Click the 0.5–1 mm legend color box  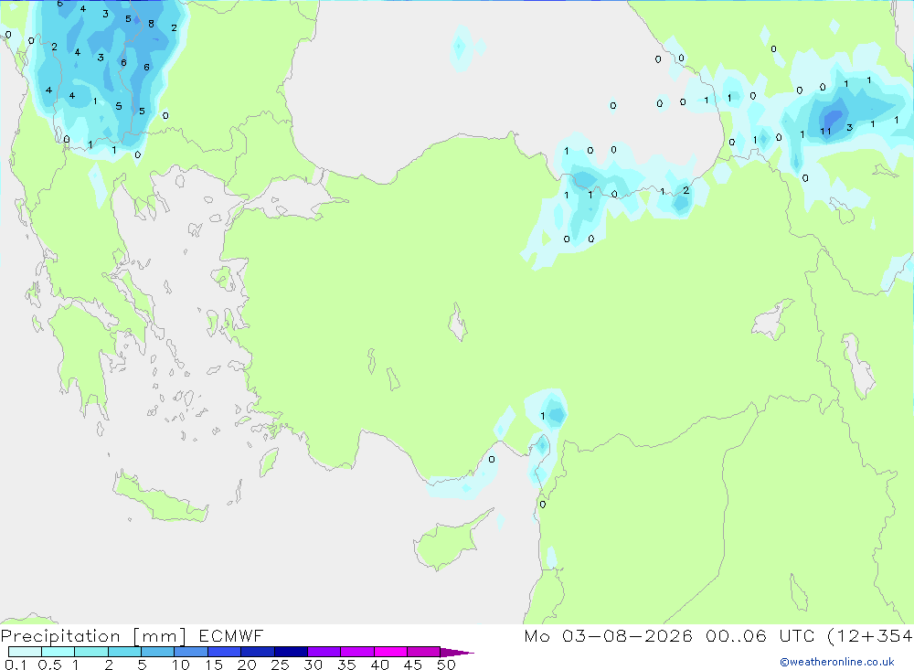tap(58, 652)
